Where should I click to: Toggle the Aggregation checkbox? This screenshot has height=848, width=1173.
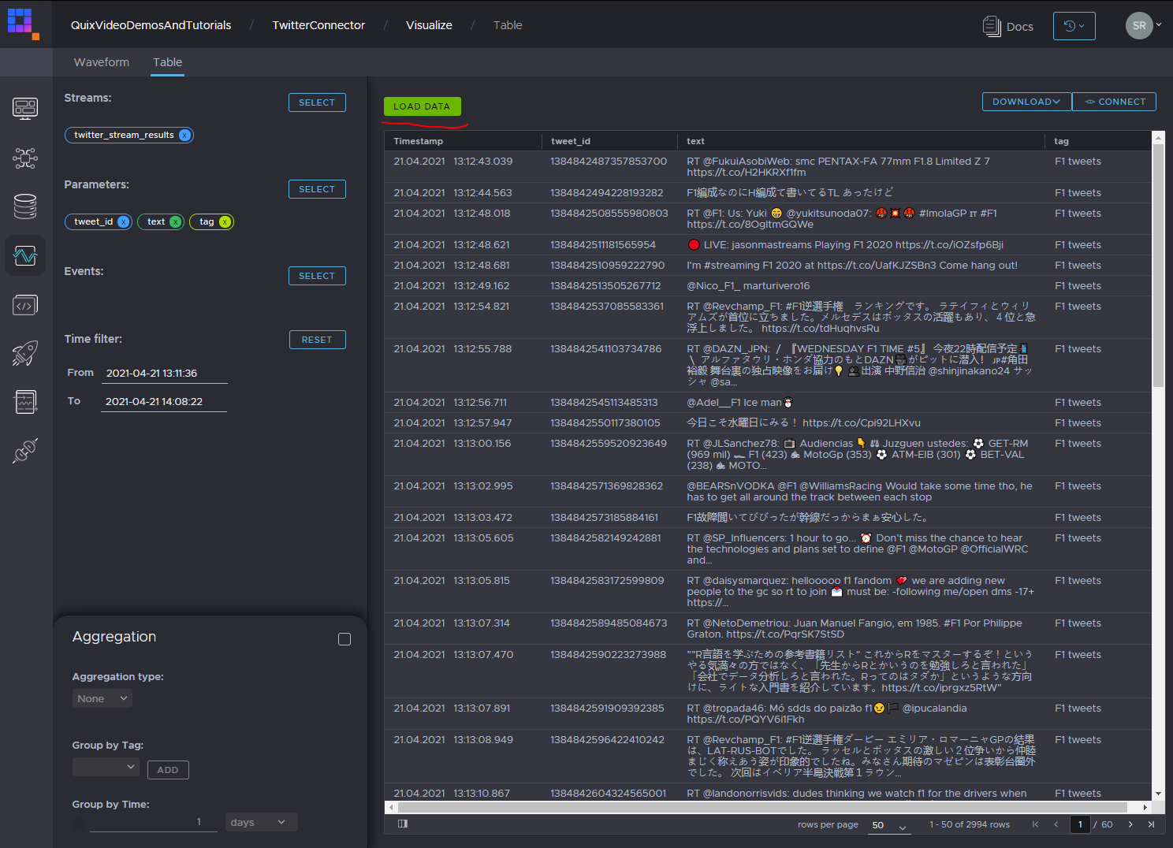[x=344, y=639]
